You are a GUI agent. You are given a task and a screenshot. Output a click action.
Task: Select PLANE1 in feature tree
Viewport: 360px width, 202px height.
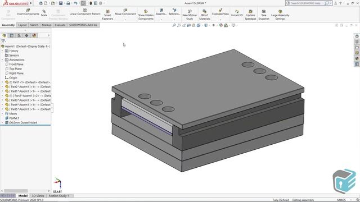coord(12,118)
